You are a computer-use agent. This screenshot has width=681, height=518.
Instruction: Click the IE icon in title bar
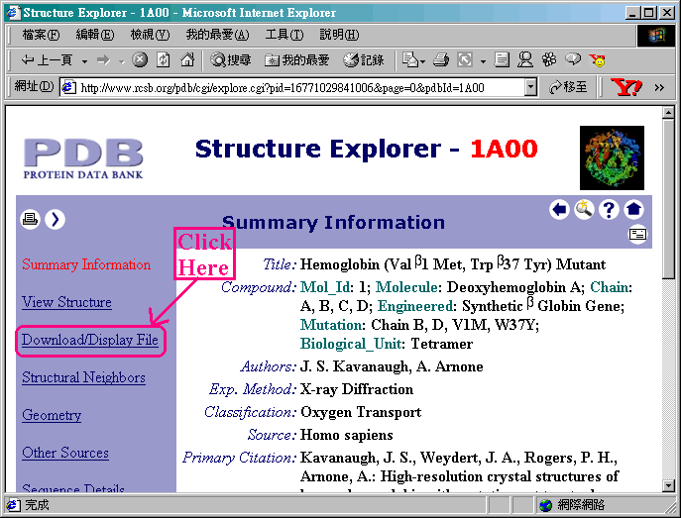(13, 12)
